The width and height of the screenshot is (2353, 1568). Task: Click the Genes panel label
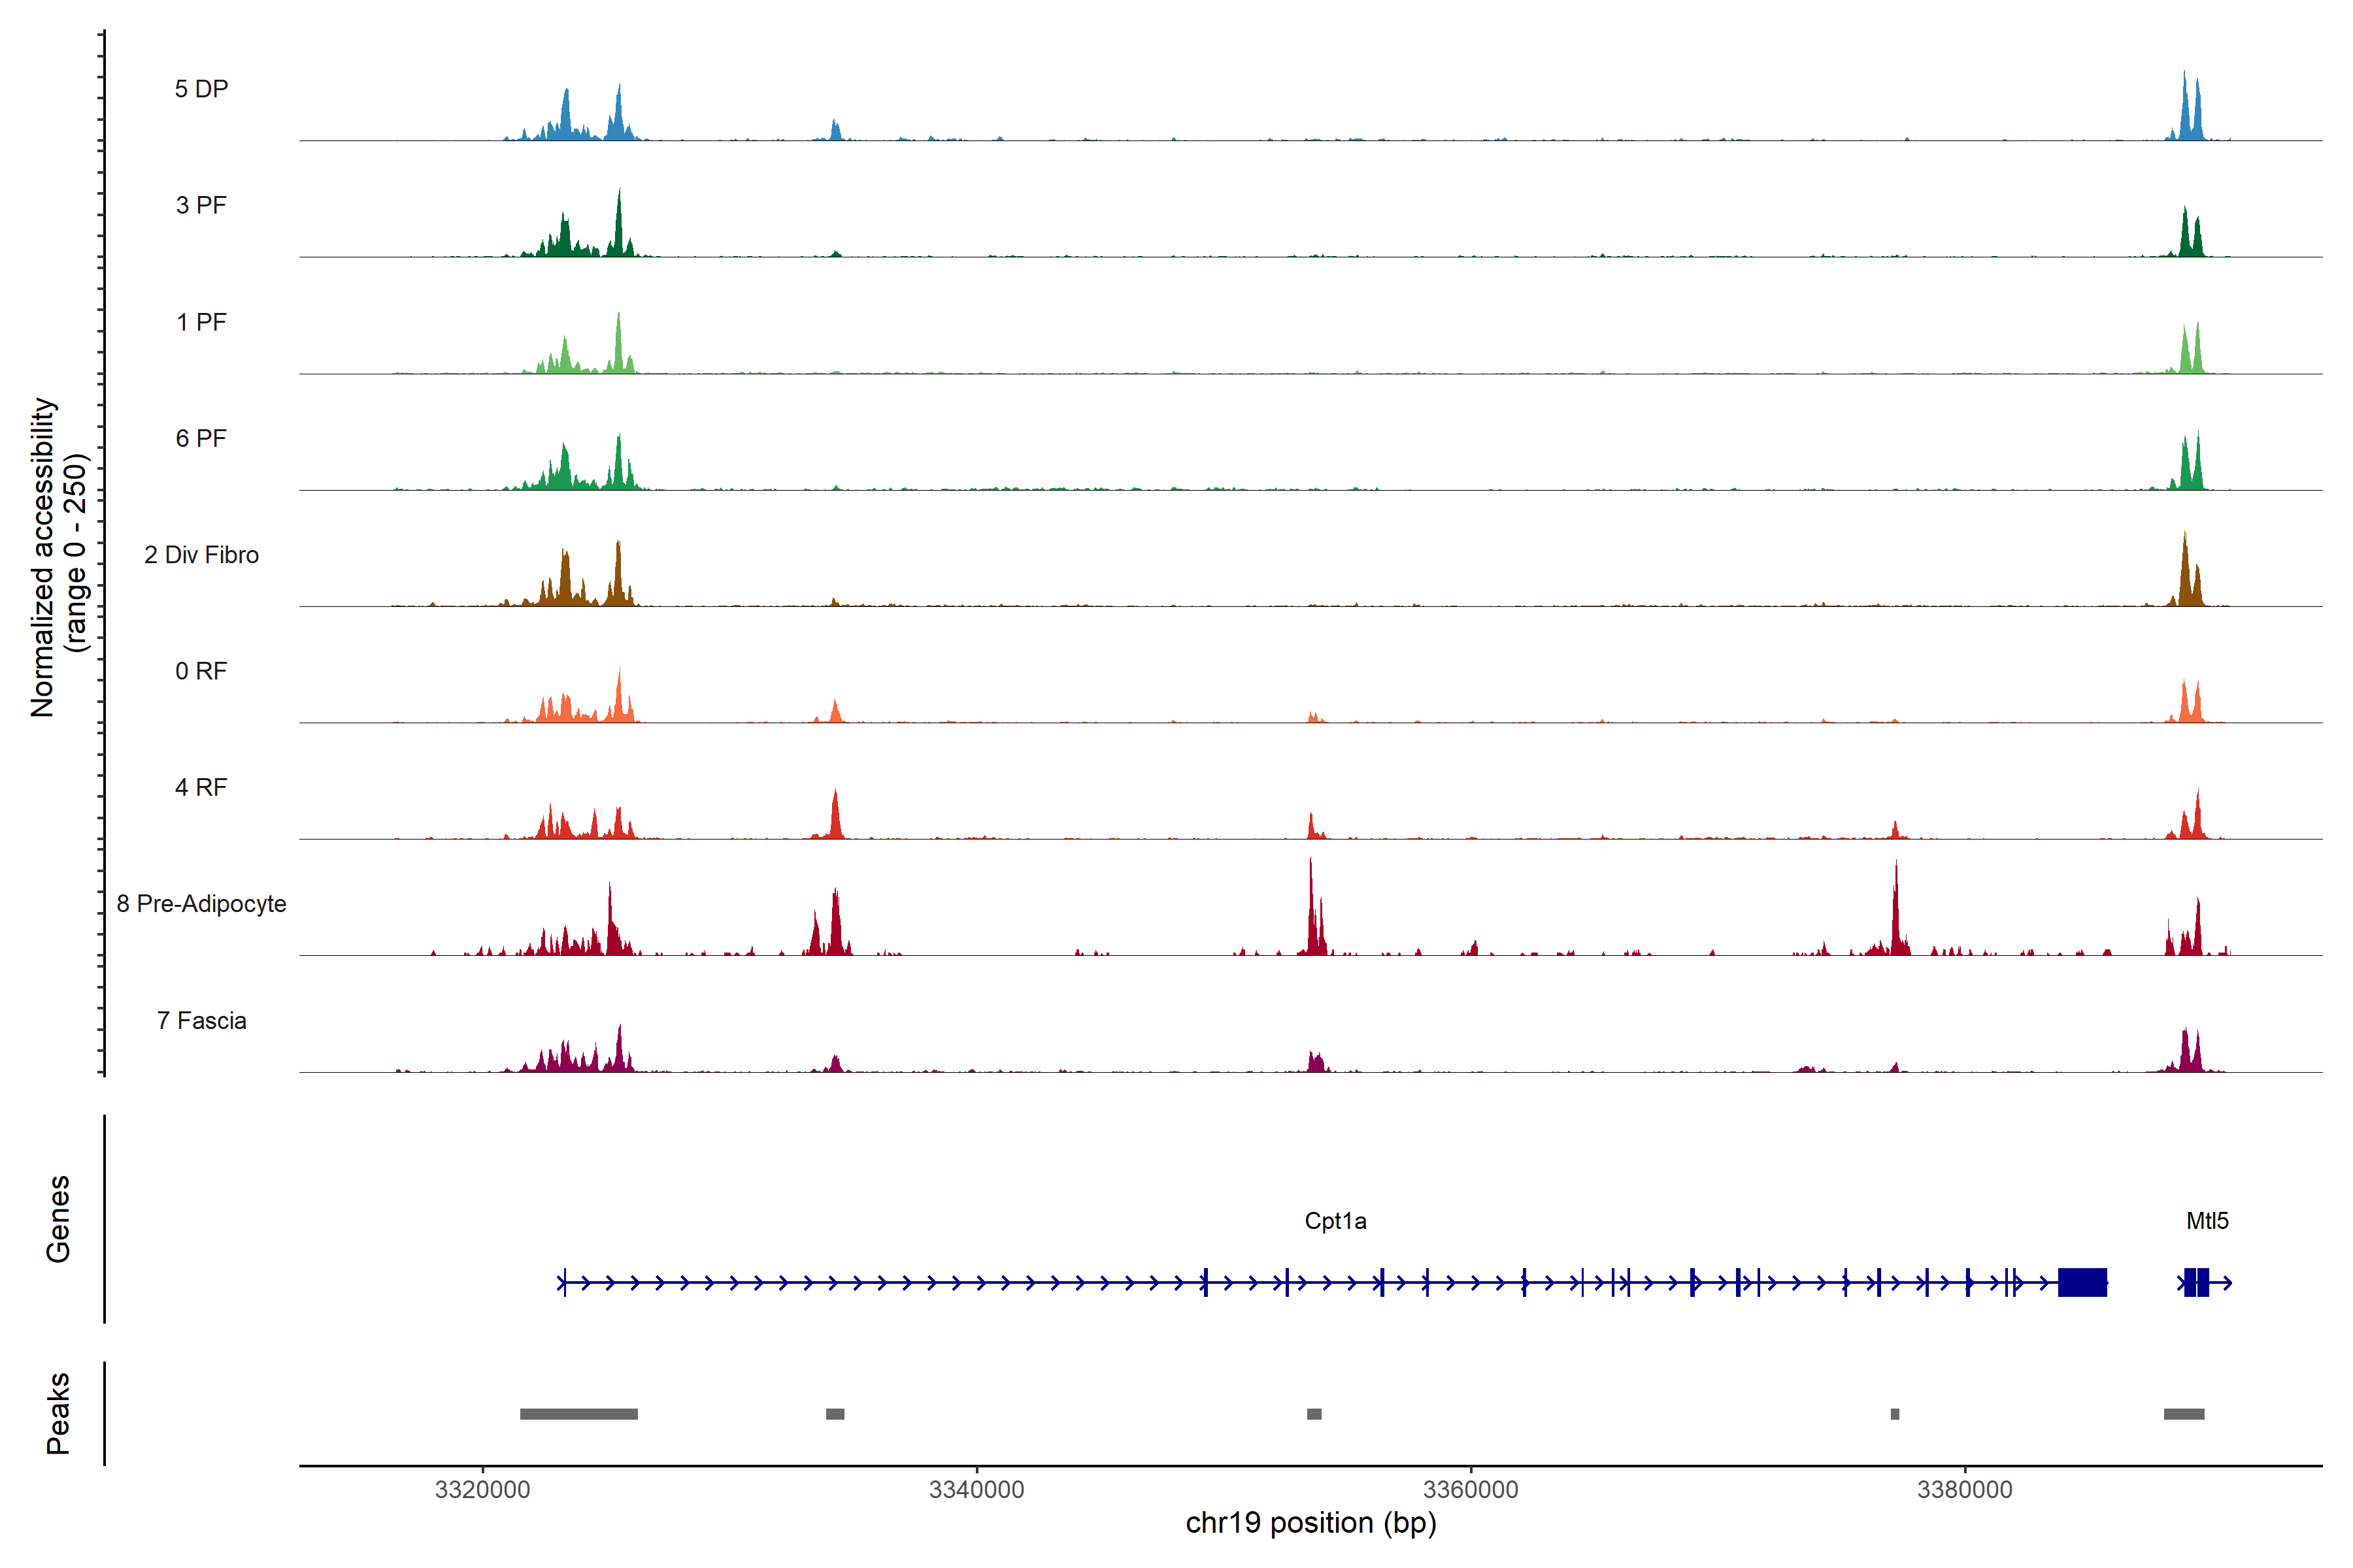point(58,1218)
